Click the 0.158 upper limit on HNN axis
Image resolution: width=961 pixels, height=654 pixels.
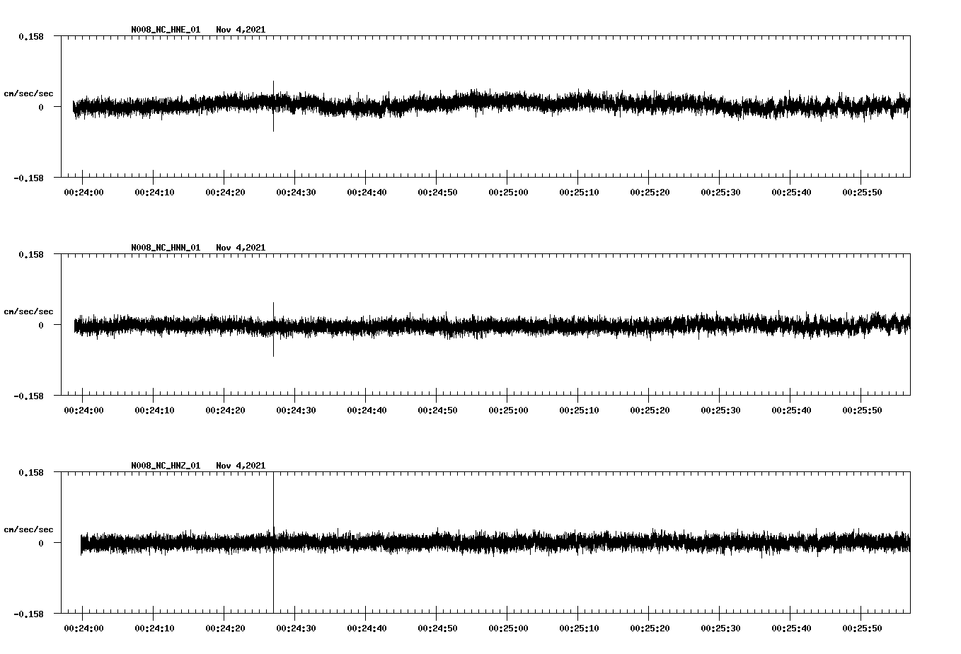(30, 254)
